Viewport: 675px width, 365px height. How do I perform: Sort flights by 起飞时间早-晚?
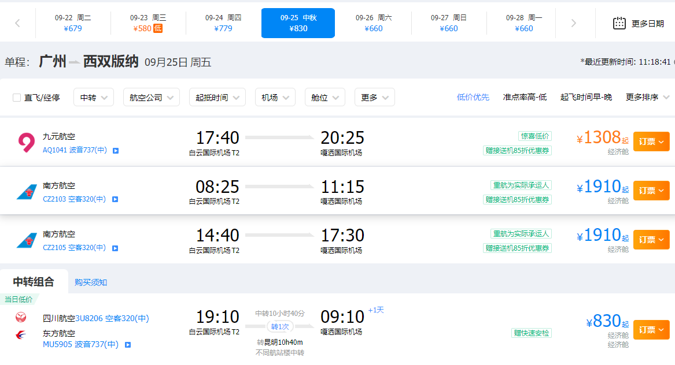tap(586, 97)
